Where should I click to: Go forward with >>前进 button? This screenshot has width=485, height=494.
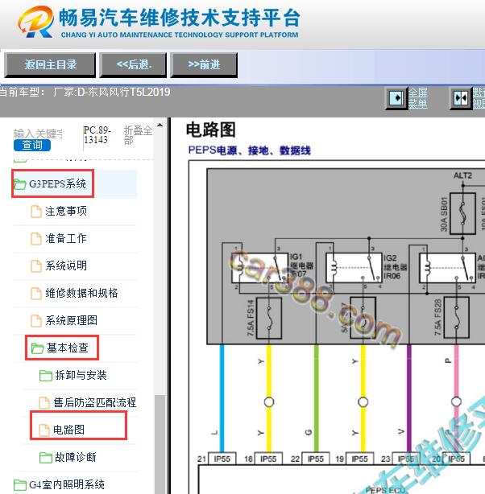pos(204,65)
